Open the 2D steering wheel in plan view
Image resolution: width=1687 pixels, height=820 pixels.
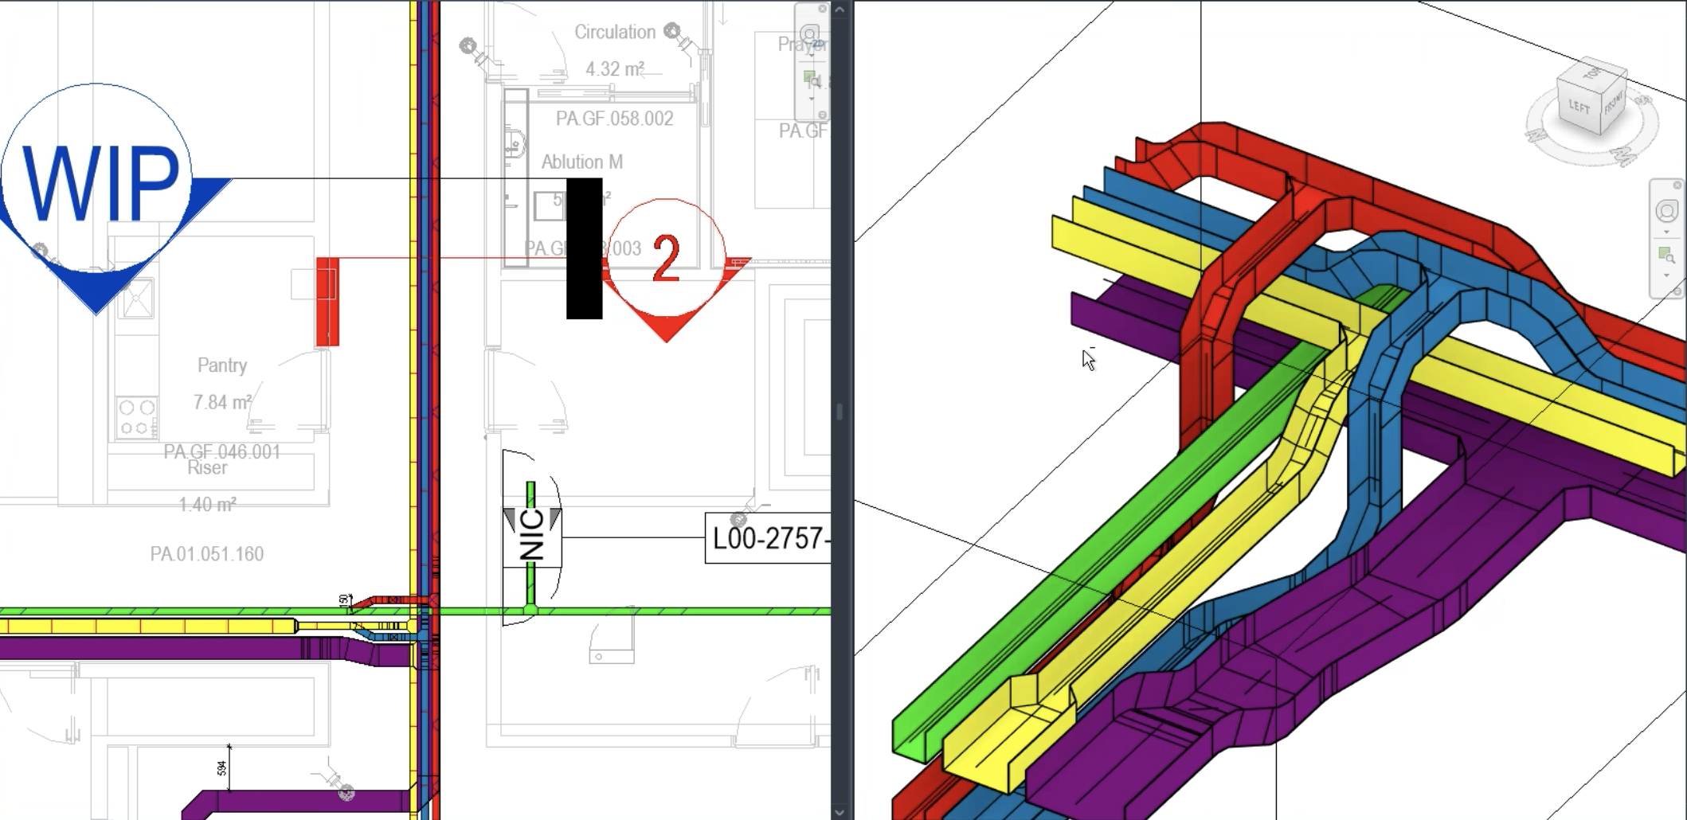[x=810, y=36]
